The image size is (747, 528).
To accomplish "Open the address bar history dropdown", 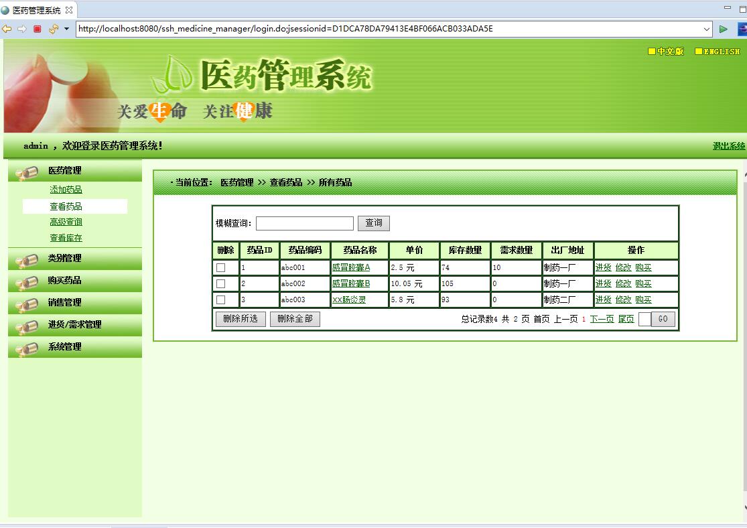I will tap(708, 29).
